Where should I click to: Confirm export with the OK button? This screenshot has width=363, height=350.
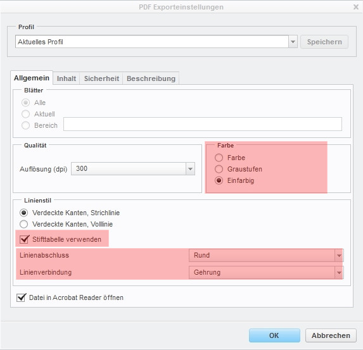pyautogui.click(x=274, y=335)
